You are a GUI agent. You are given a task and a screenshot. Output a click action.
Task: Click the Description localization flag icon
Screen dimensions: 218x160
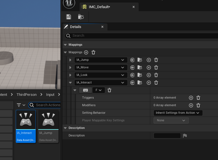[185, 136]
